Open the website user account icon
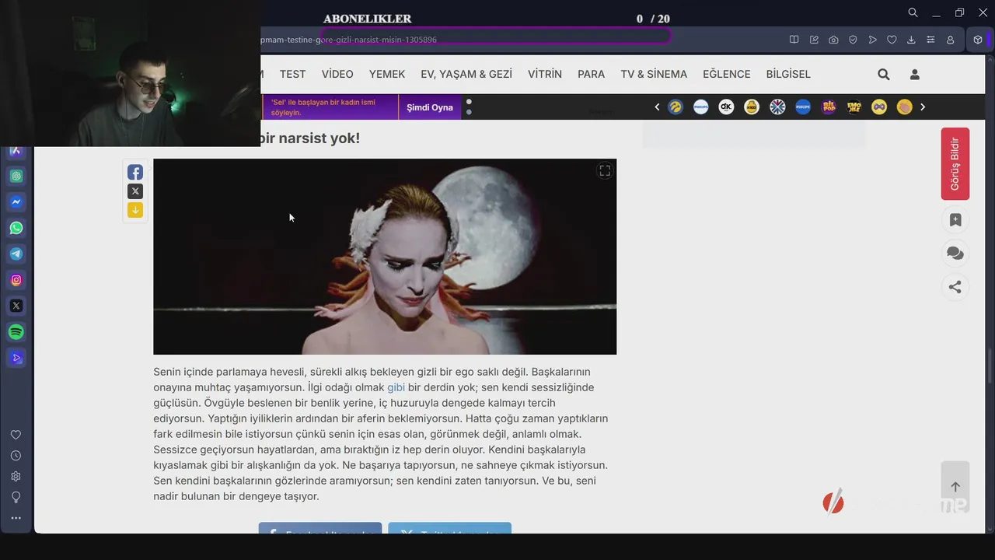Image resolution: width=995 pixels, height=560 pixels. (x=915, y=74)
